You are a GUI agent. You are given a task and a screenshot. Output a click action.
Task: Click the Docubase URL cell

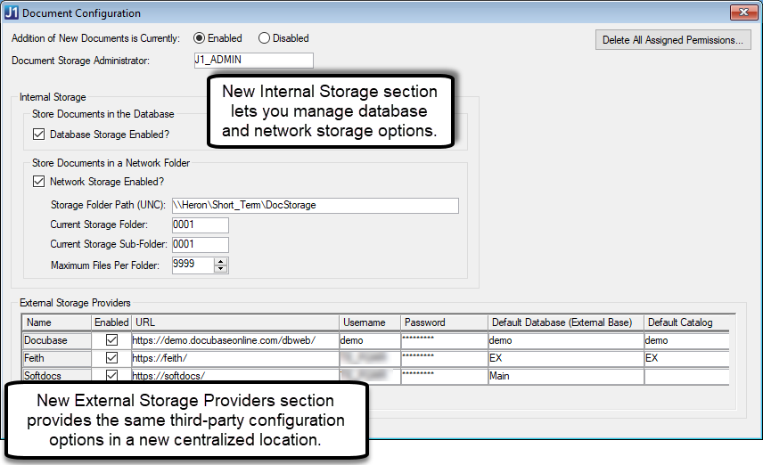coord(235,340)
